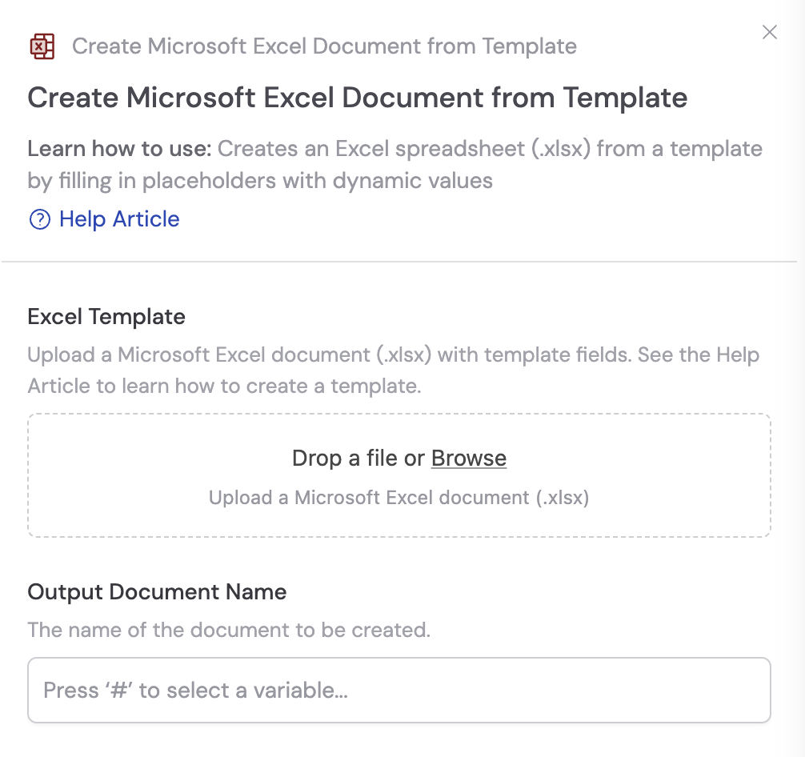Click the 'Output Document Name' label
The height and width of the screenshot is (757, 805).
pos(157,592)
